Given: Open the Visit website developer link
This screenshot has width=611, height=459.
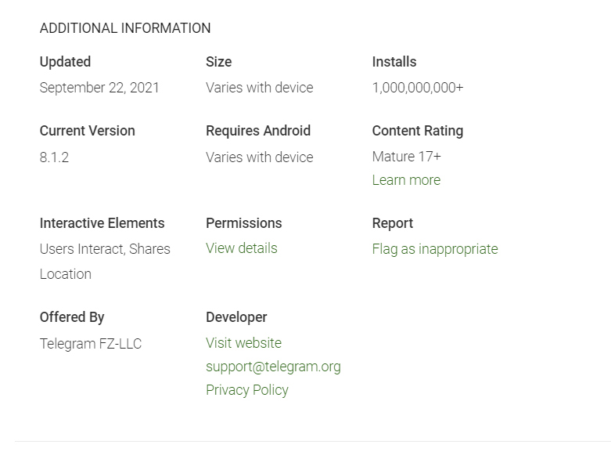Looking at the screenshot, I should (243, 343).
